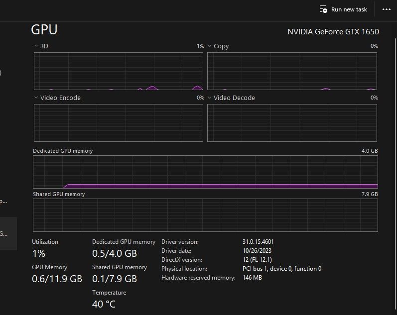Select the highlighted GPU entry in sidebar
Viewport: 397px width, 315px height.
tap(8, 233)
